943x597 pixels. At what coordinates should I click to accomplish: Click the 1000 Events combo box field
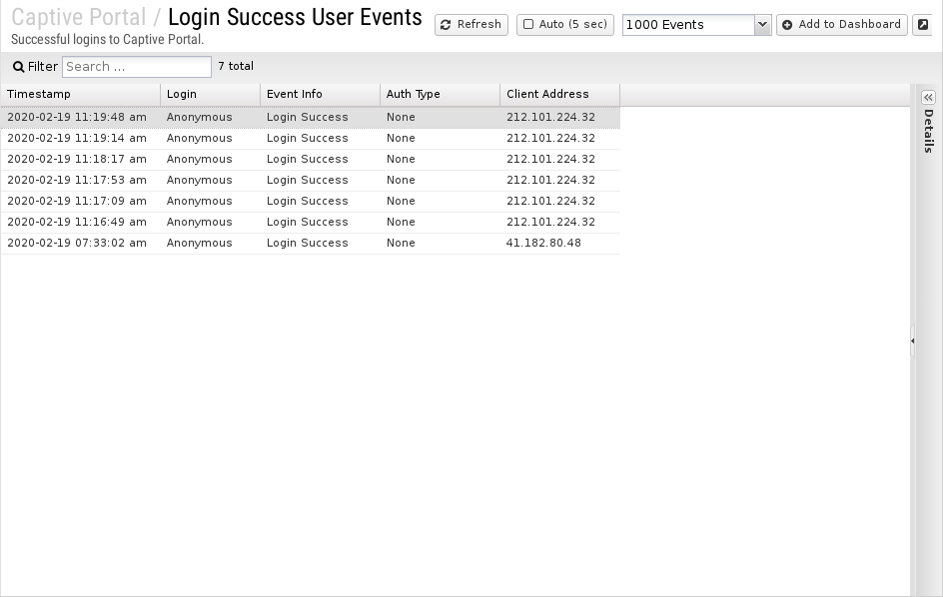point(688,25)
